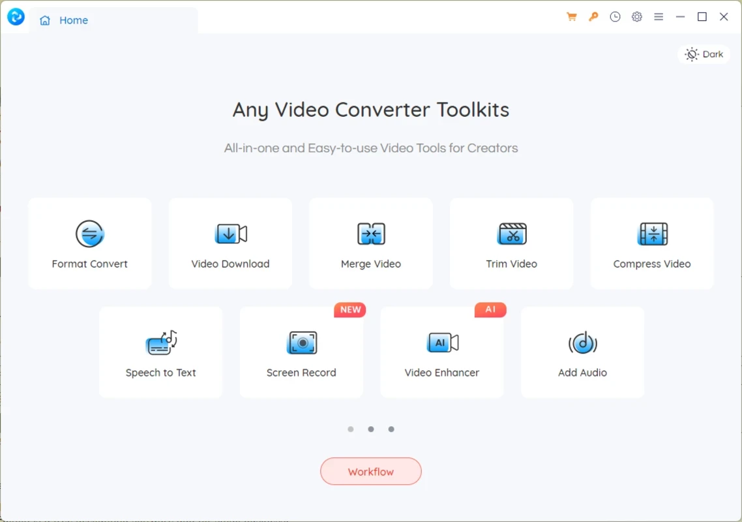Expand the hamburger menu in title bar

(x=659, y=17)
